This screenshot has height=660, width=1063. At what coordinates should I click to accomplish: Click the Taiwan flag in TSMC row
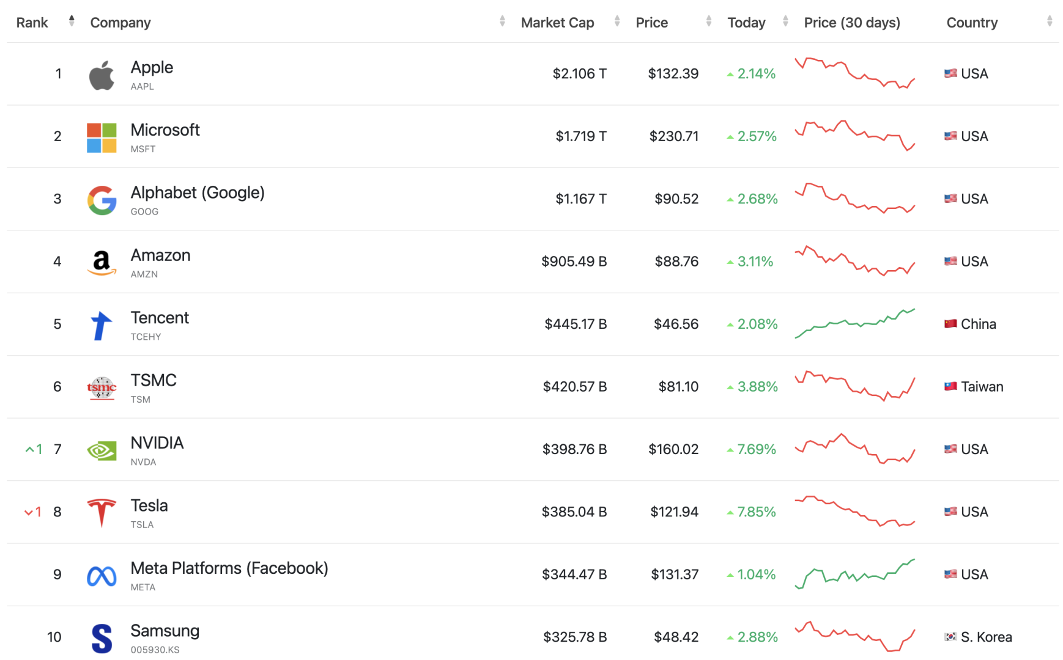click(950, 386)
